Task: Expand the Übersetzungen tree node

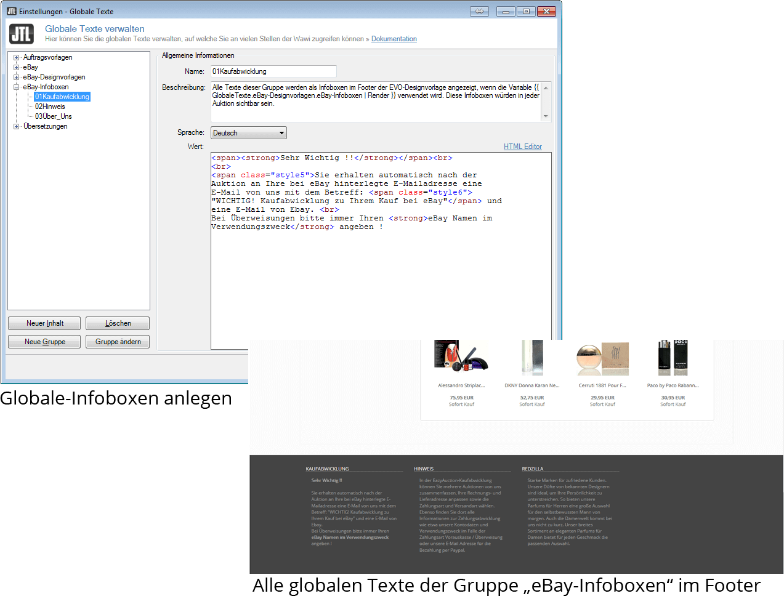Action: click(x=17, y=126)
